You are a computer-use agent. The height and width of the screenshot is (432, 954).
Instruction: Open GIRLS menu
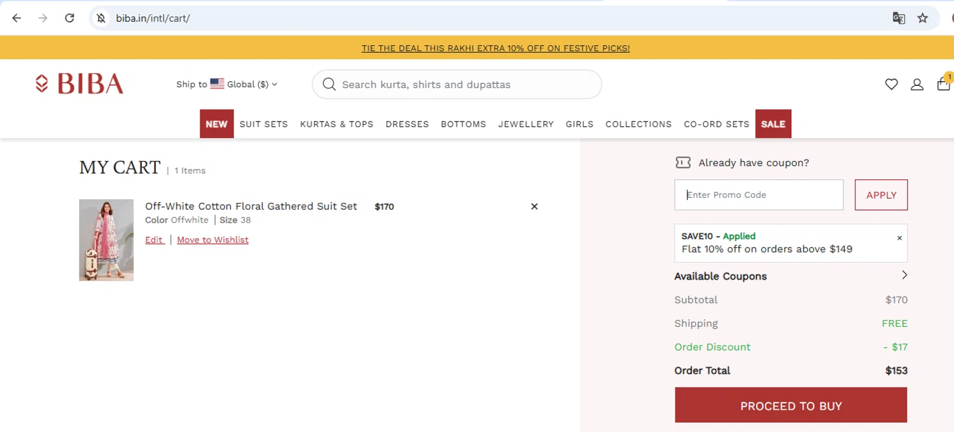[x=579, y=124]
